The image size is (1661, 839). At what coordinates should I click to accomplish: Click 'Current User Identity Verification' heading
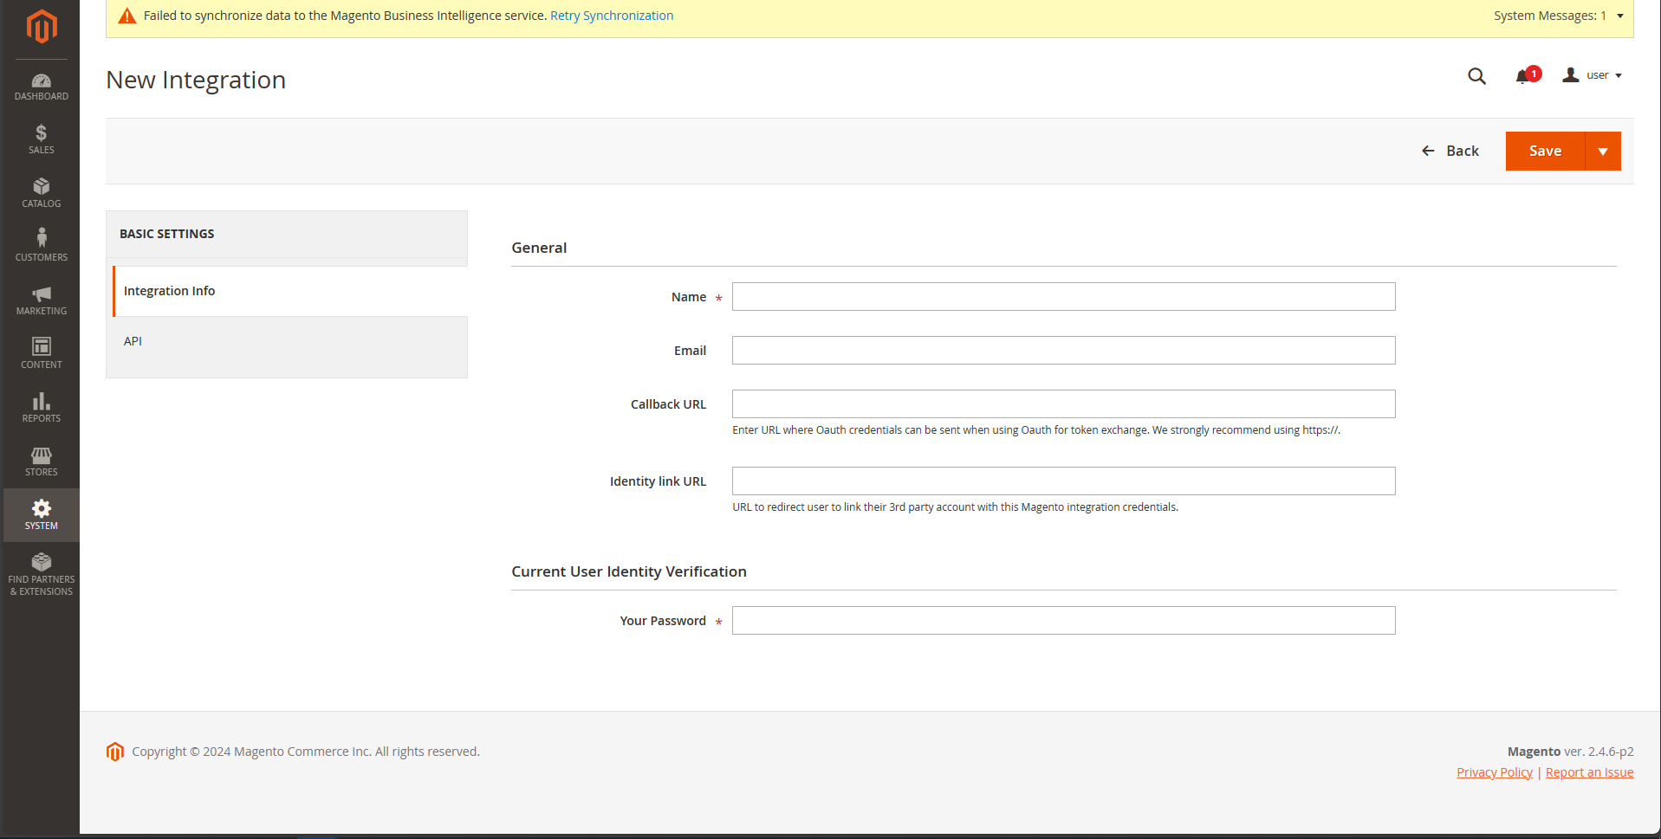point(629,571)
